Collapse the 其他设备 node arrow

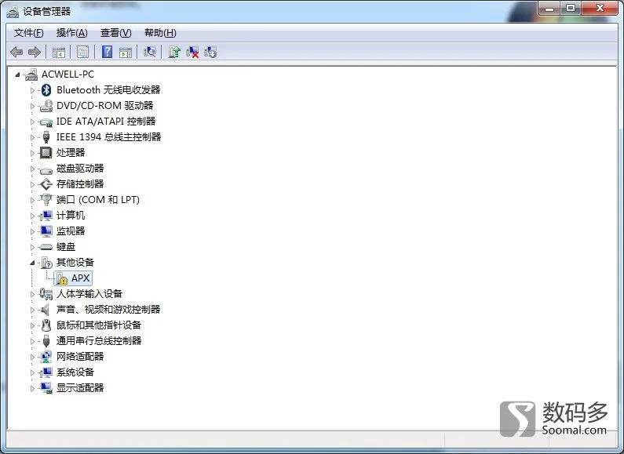32,263
